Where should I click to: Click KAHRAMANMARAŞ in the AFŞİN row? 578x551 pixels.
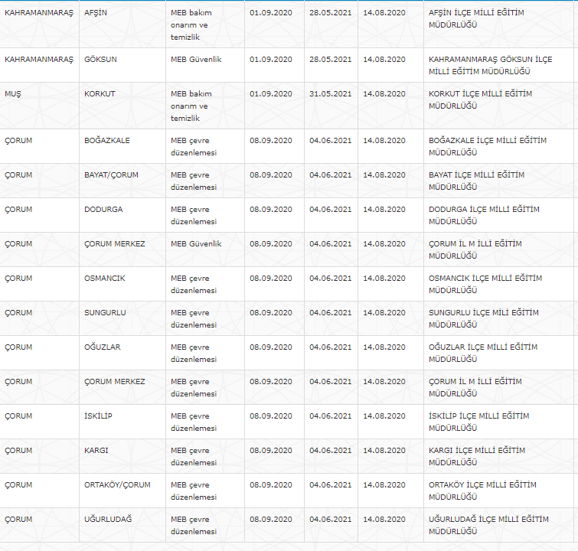[39, 13]
